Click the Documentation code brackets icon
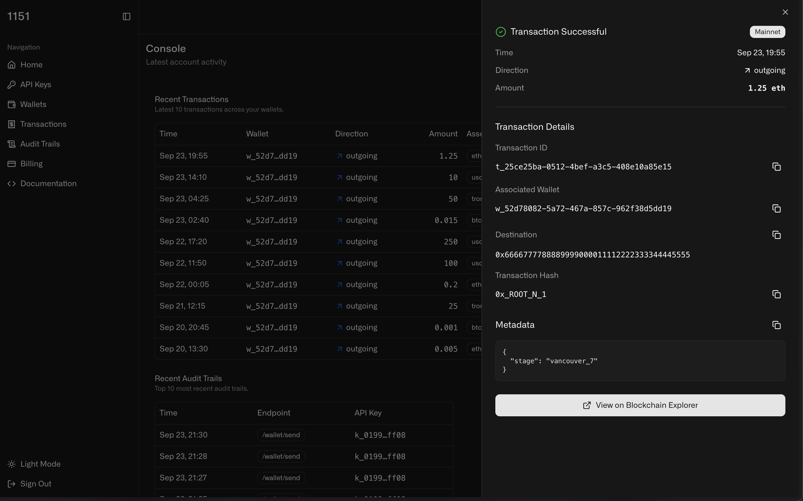803x501 pixels. point(12,184)
